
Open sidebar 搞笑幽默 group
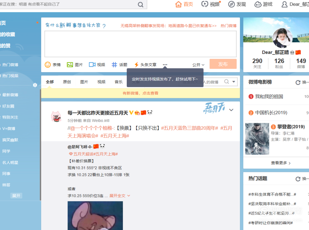pos(10,140)
